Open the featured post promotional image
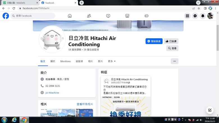 pos(126,106)
